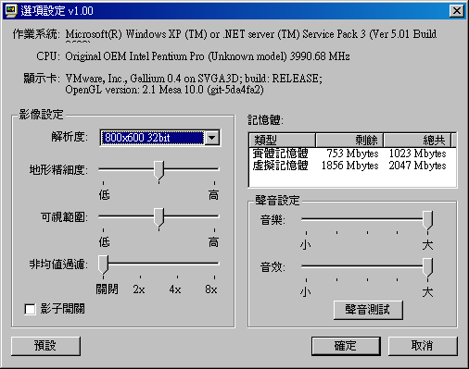Open the 解析度 resolution dropdown arrow
Viewport: 469px width, 369px height.
pyautogui.click(x=212, y=138)
